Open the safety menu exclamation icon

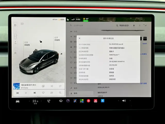[71, 83]
